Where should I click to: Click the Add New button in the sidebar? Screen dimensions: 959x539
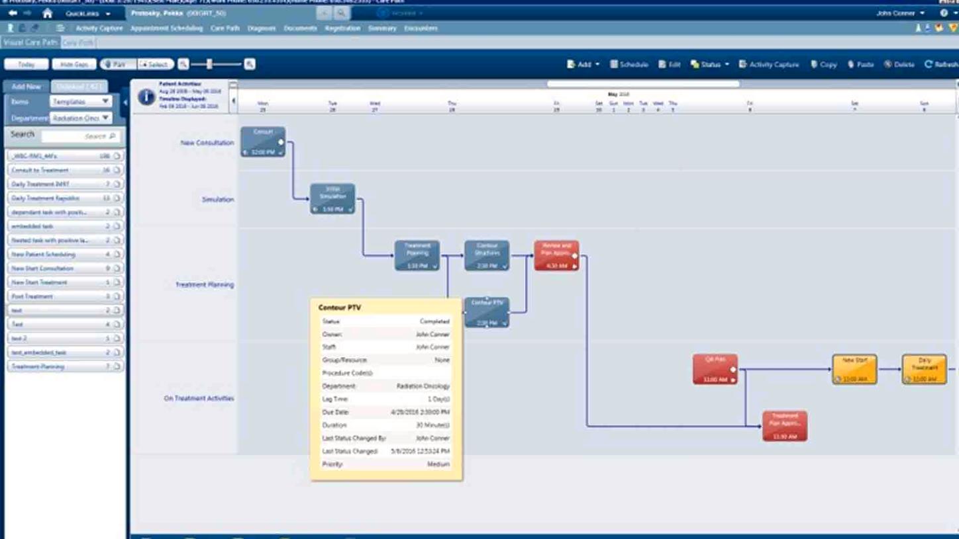(x=26, y=86)
